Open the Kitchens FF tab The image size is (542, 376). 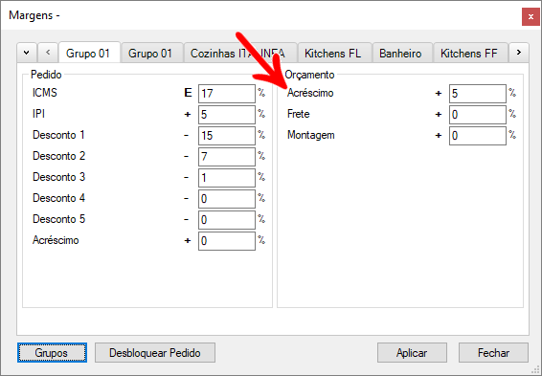[470, 54]
